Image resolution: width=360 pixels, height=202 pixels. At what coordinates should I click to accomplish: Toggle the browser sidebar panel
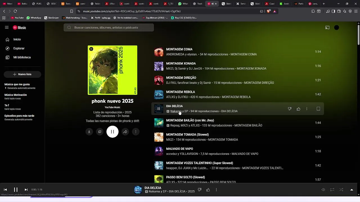pos(333,11)
